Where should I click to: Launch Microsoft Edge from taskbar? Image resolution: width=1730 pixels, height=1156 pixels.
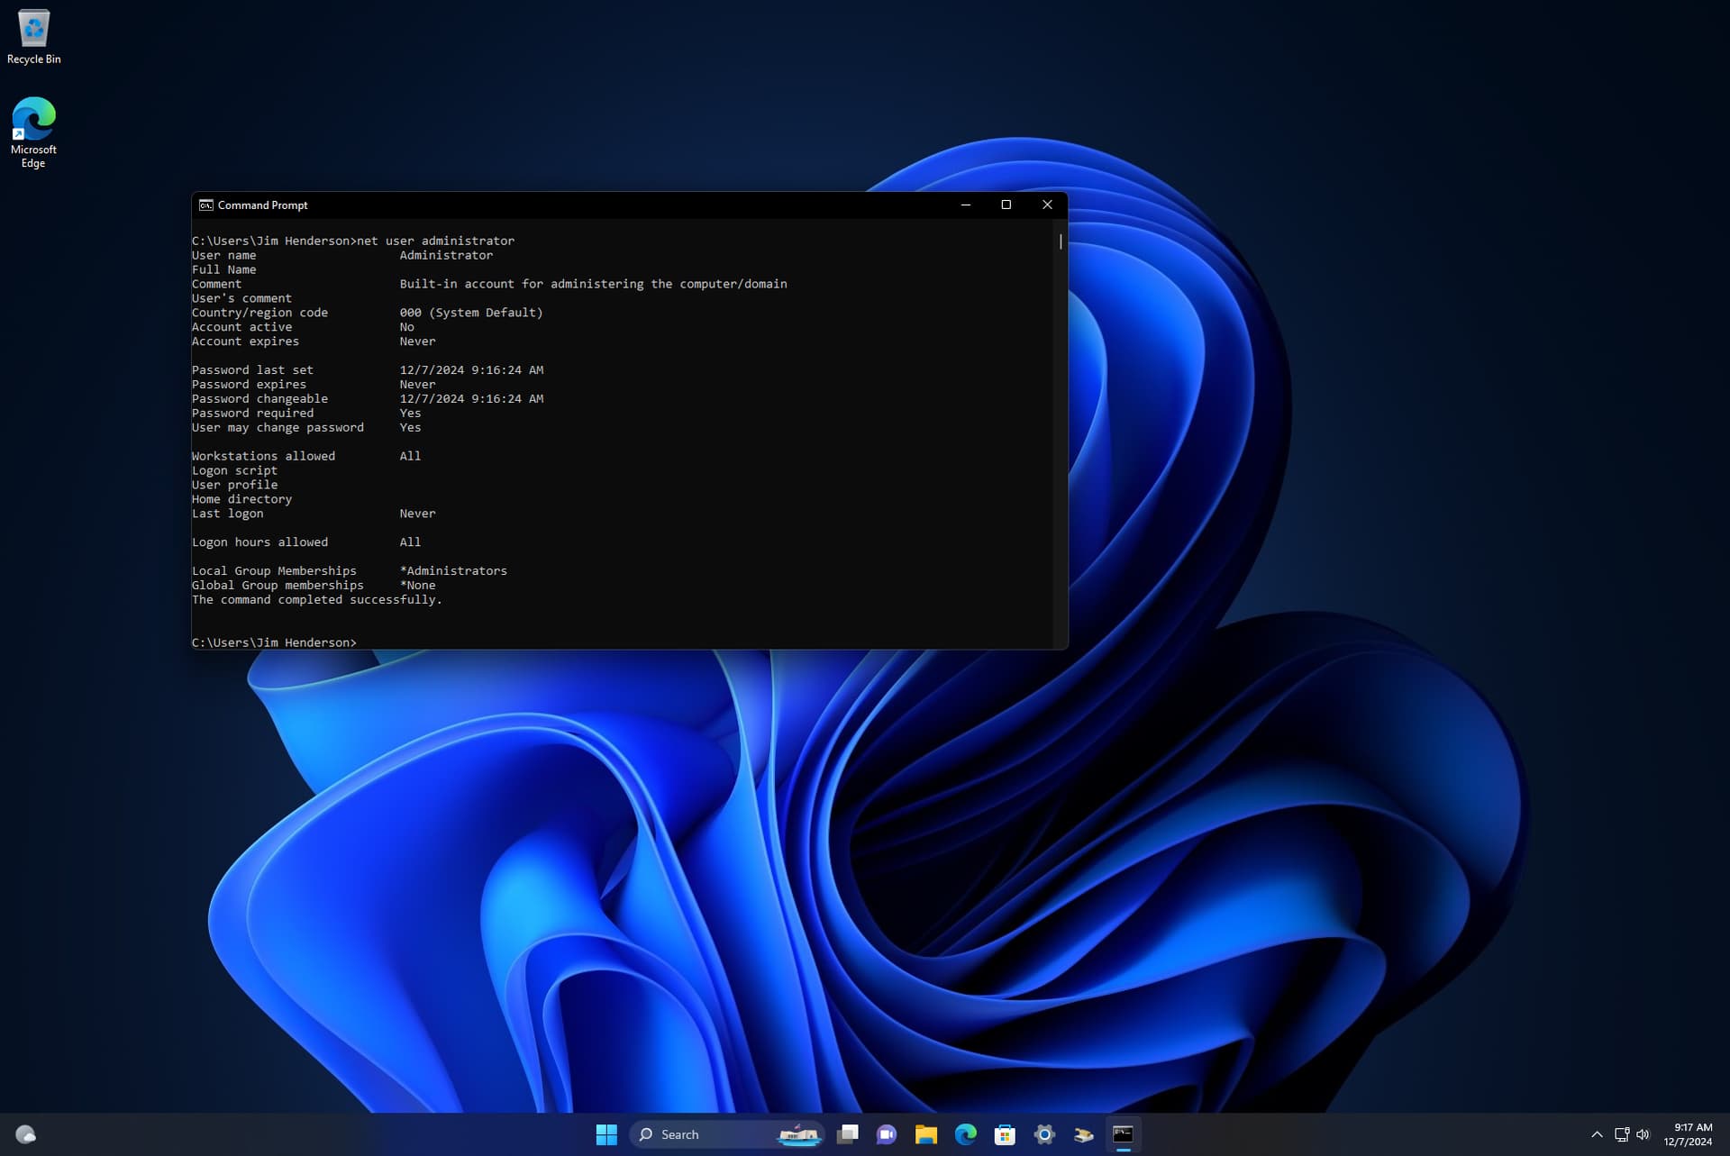(x=965, y=1134)
